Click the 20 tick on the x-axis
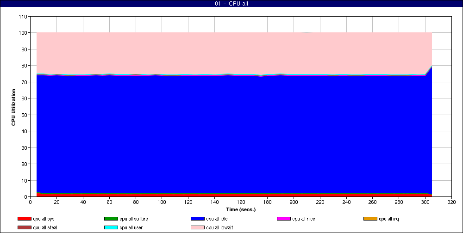This screenshot has width=463, height=233. 56,202
